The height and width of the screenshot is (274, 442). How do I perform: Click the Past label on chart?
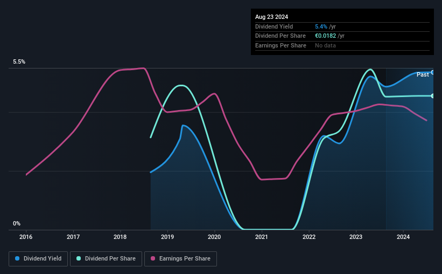click(423, 74)
